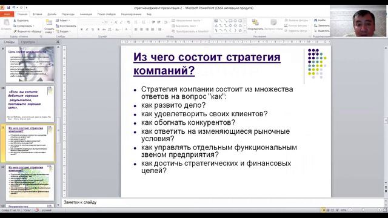Viewport: 388px width, 218px height.
Task: Click zoom out minus in status bar
Action: 350,210
